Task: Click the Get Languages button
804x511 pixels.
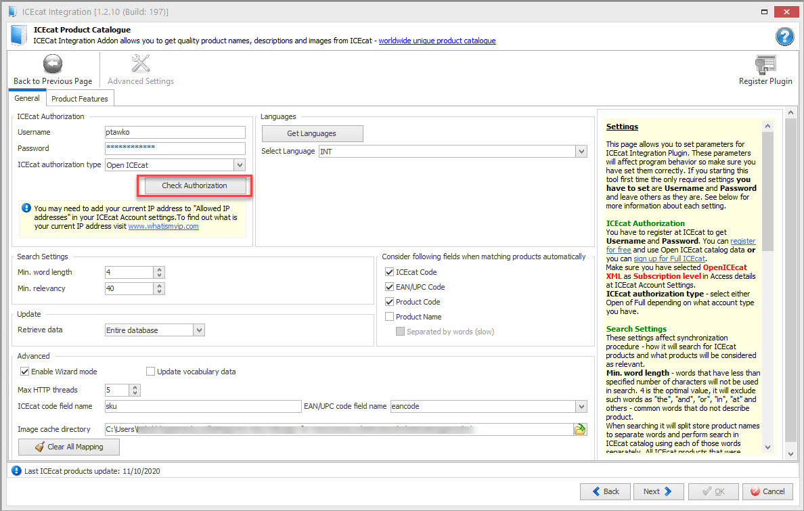Action: coord(312,133)
